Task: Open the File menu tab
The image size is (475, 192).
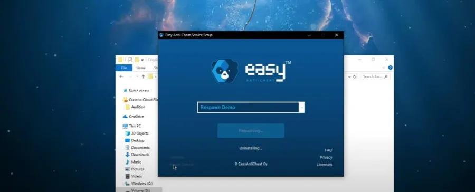Action: (124, 68)
